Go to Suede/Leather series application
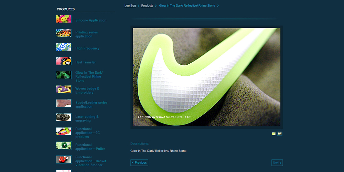The height and width of the screenshot is (172, 344). click(91, 105)
